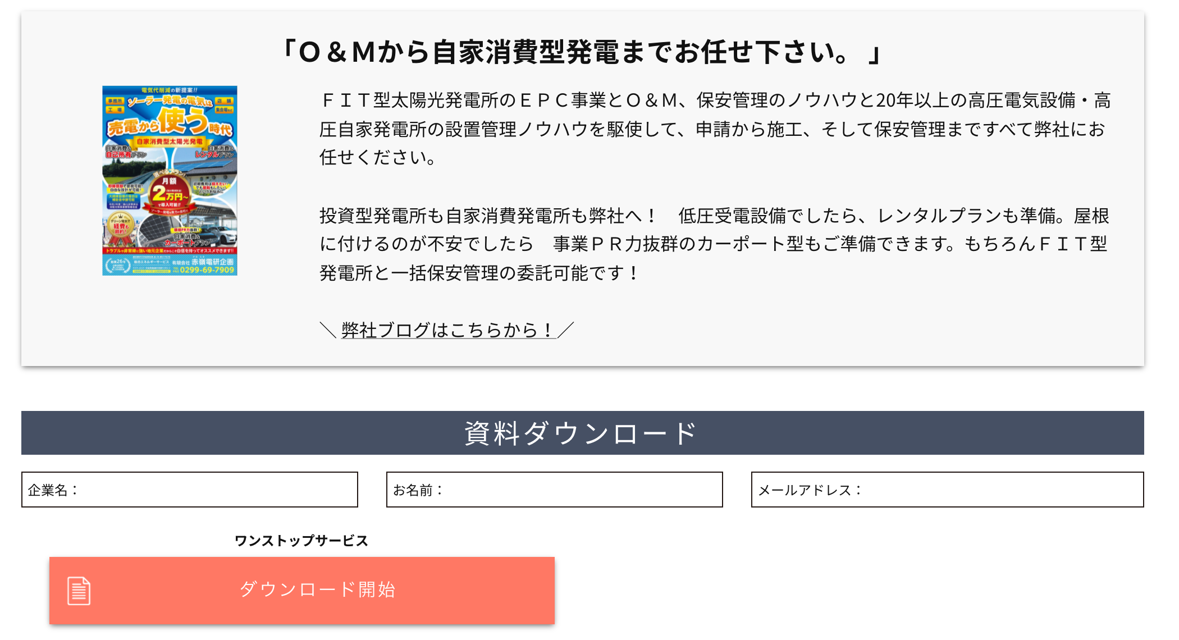This screenshot has width=1179, height=640.
Task: Start download with ダウンロード開始 button
Action: click(x=302, y=591)
